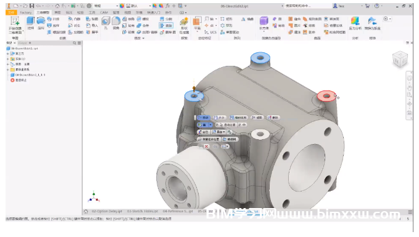The image size is (419, 237).
Task: Select the Emboss (凸雕) tool
Action: tap(74, 19)
